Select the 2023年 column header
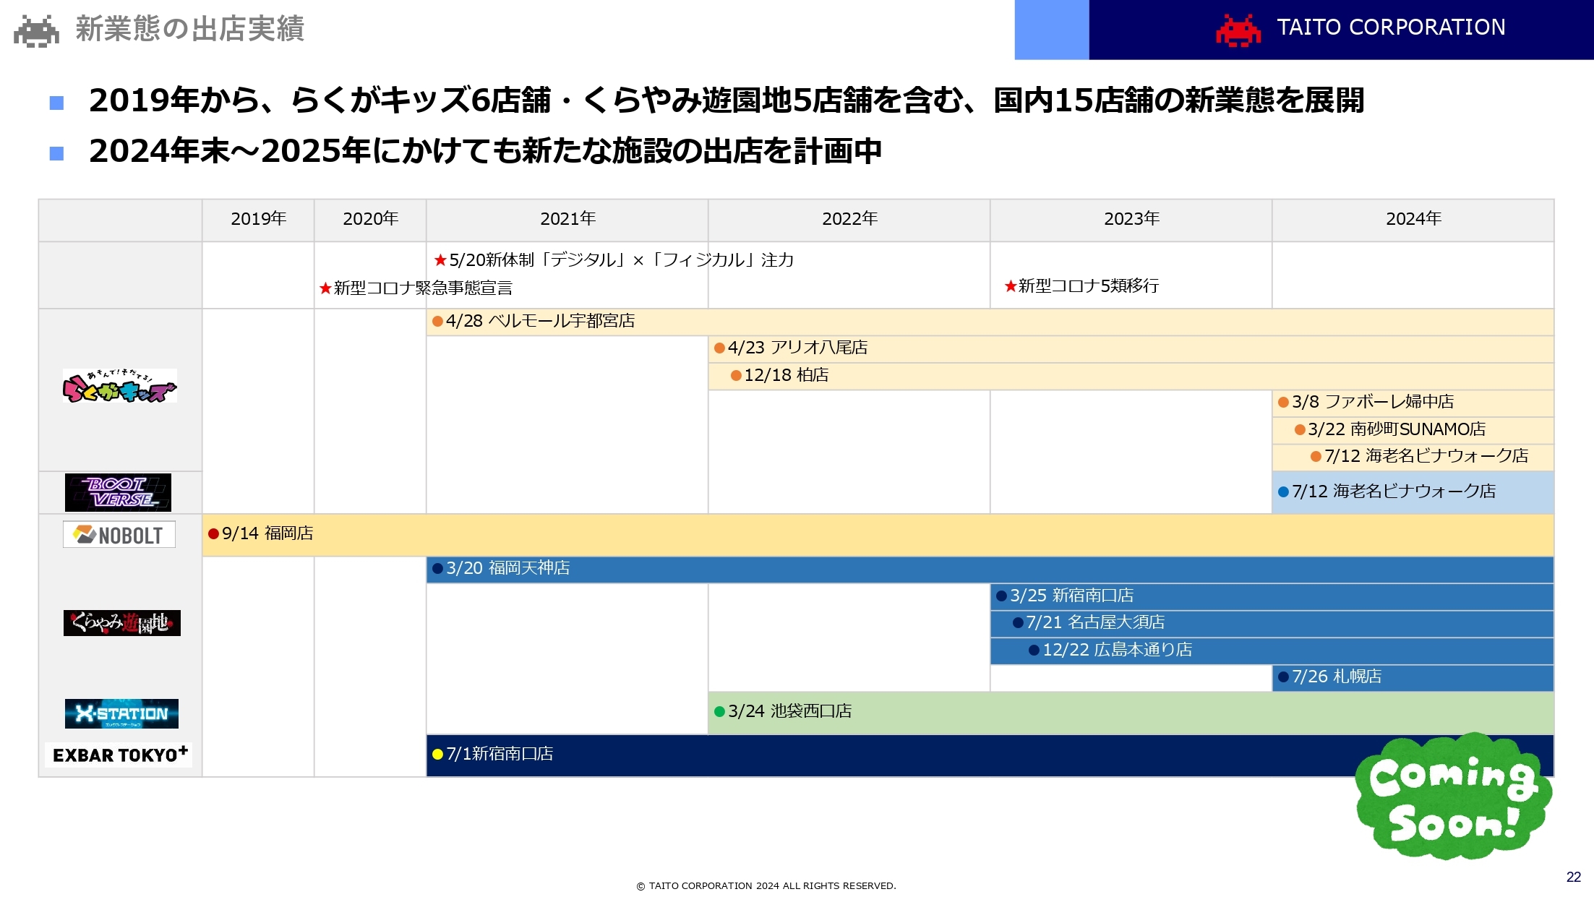This screenshot has height=897, width=1594. [1131, 220]
